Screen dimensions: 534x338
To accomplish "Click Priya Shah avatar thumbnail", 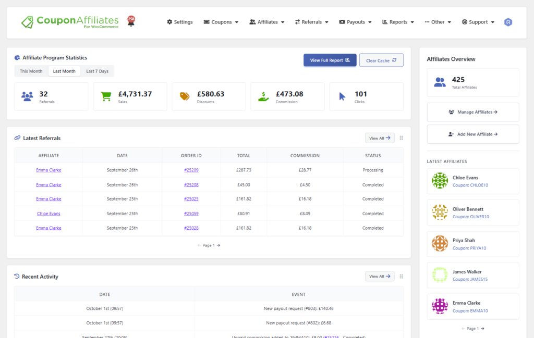I will click(x=440, y=243).
